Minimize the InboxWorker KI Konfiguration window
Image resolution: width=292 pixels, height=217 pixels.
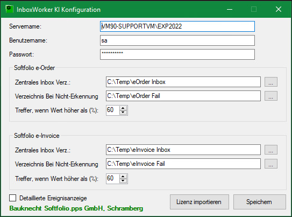230,9
